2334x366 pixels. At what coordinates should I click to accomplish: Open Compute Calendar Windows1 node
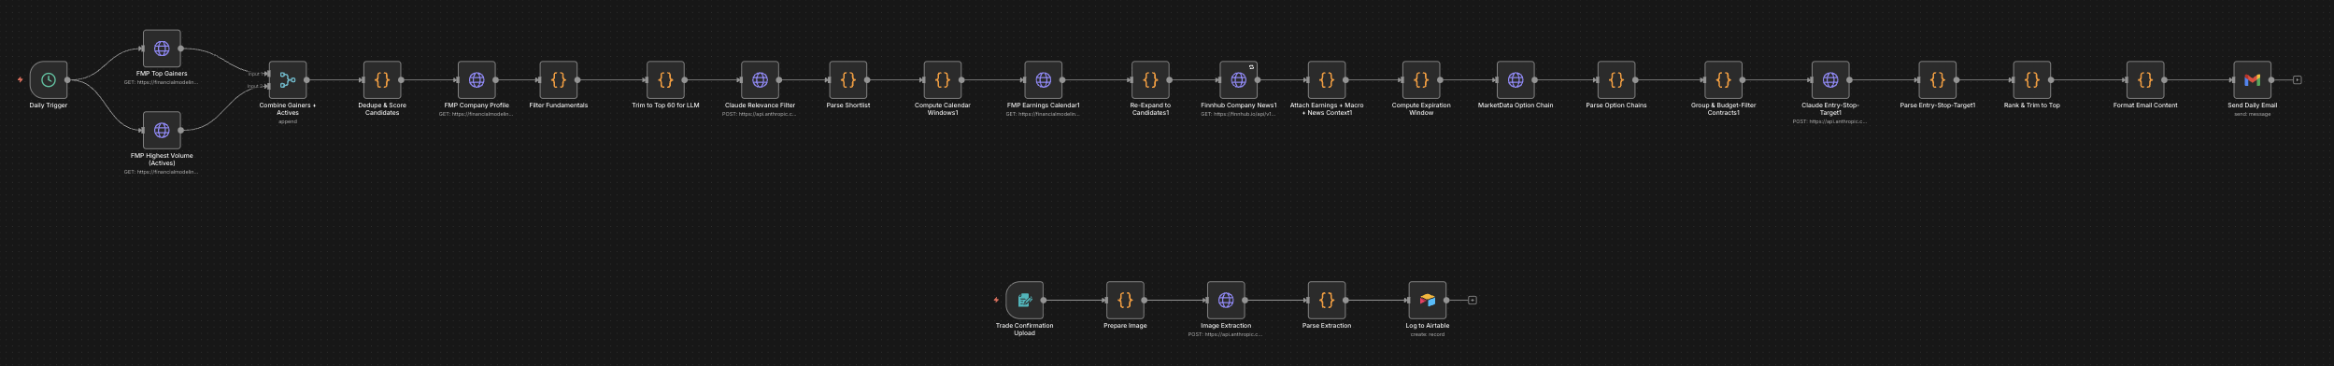click(x=943, y=80)
